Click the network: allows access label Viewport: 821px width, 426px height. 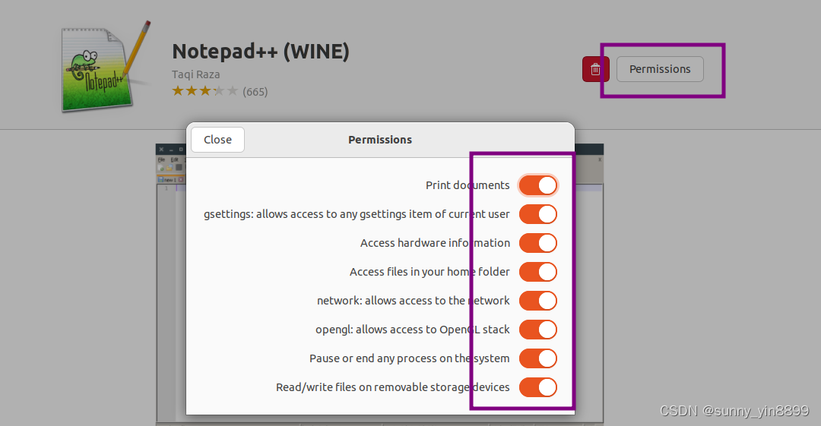pyautogui.click(x=413, y=301)
